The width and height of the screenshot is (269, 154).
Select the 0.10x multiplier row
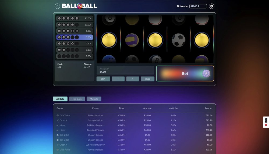75,50
